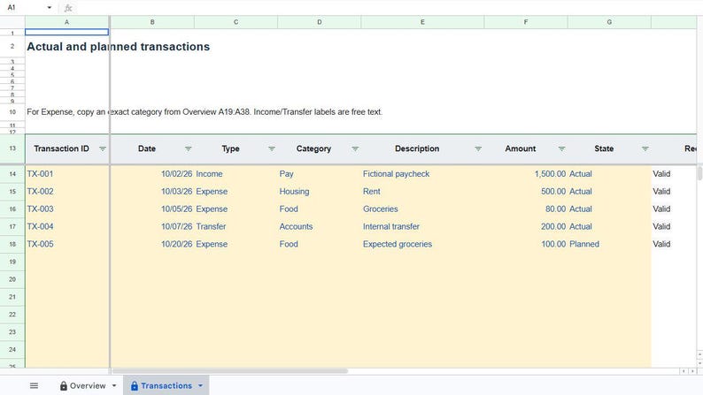Select the 200.00 amount cell

click(526, 226)
